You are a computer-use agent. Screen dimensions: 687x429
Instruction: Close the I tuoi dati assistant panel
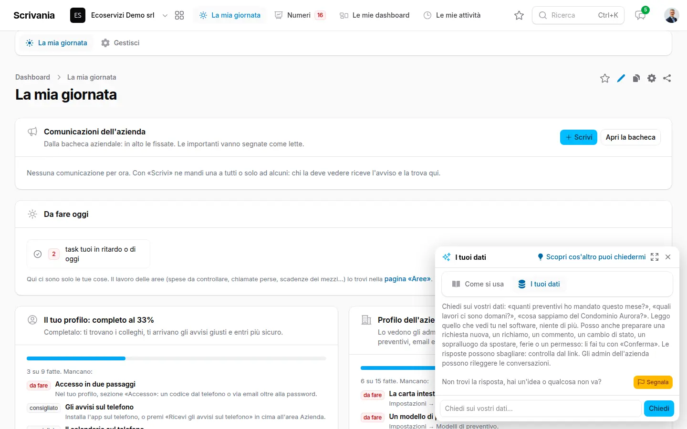pos(668,257)
